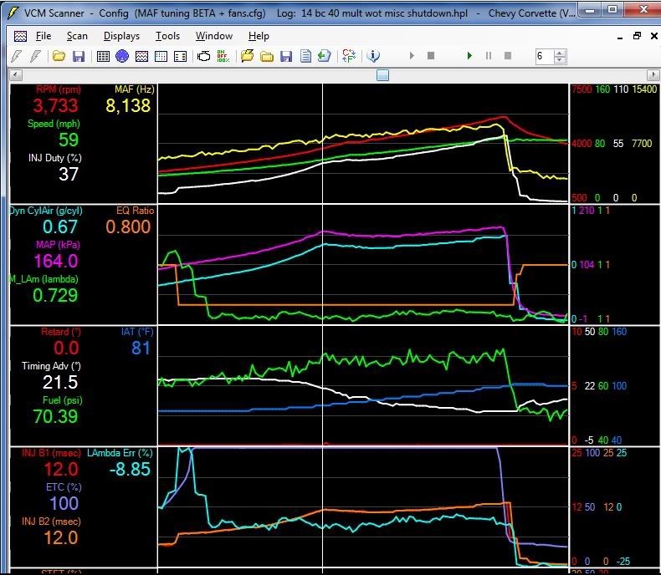The width and height of the screenshot is (661, 575).
Task: Decrease playback speed with down arrow
Action: click(560, 60)
